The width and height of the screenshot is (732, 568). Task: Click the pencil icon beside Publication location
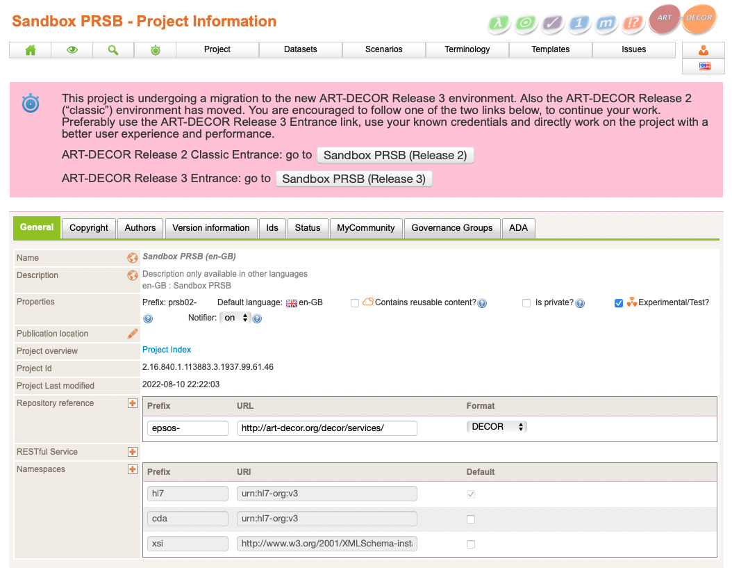point(133,334)
